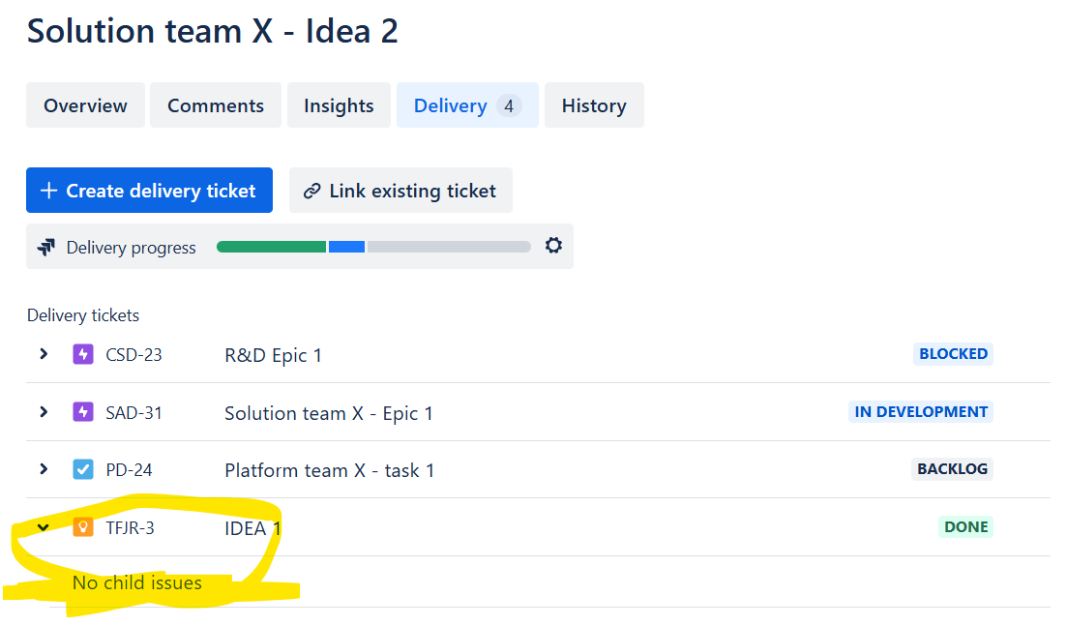1067x626 pixels.
Task: Click Create delivery ticket button
Action: [150, 191]
